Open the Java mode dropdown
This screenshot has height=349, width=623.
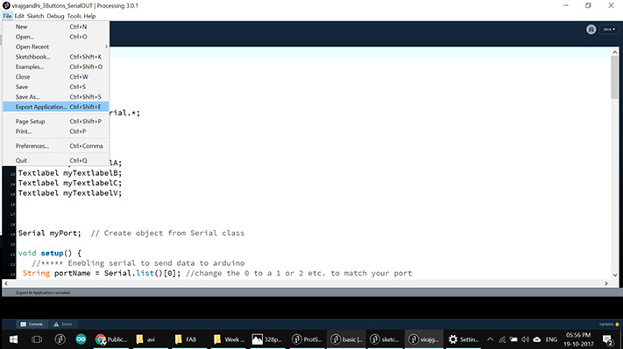609,30
